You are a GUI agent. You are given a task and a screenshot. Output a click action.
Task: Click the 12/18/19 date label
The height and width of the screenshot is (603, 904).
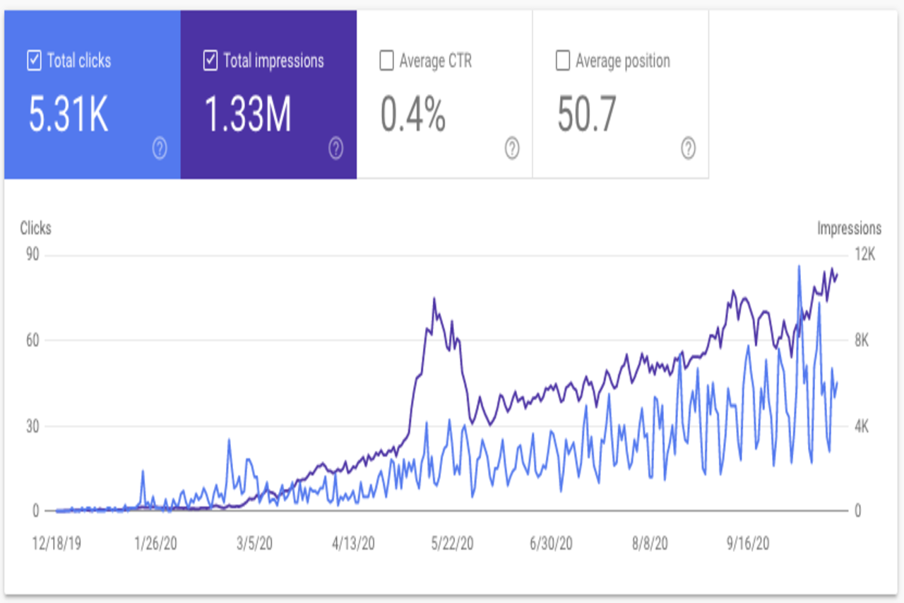tap(56, 544)
